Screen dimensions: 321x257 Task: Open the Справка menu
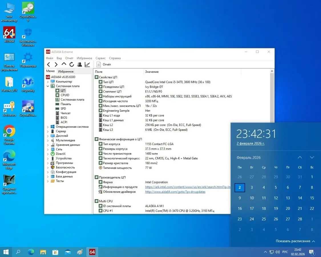coord(115,58)
